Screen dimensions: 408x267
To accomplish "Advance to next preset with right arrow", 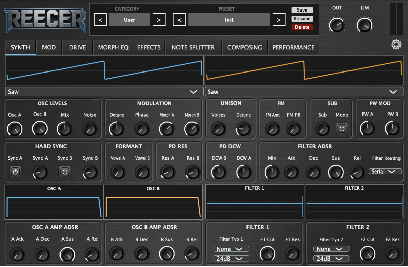I will [x=279, y=20].
